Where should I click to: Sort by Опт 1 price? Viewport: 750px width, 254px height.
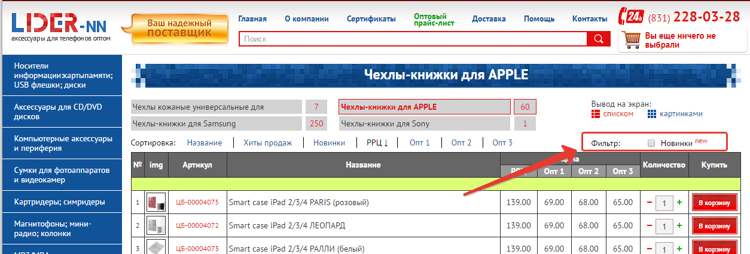[x=419, y=143]
